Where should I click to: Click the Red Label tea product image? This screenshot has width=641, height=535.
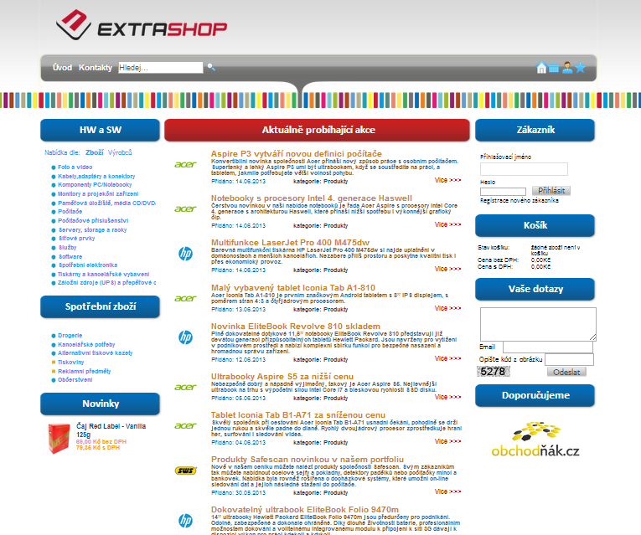(x=59, y=438)
